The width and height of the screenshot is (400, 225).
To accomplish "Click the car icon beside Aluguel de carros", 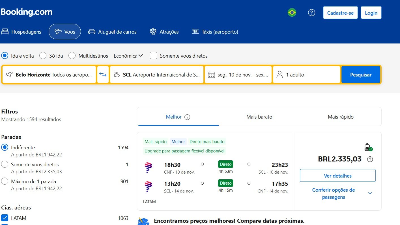I will [92, 32].
